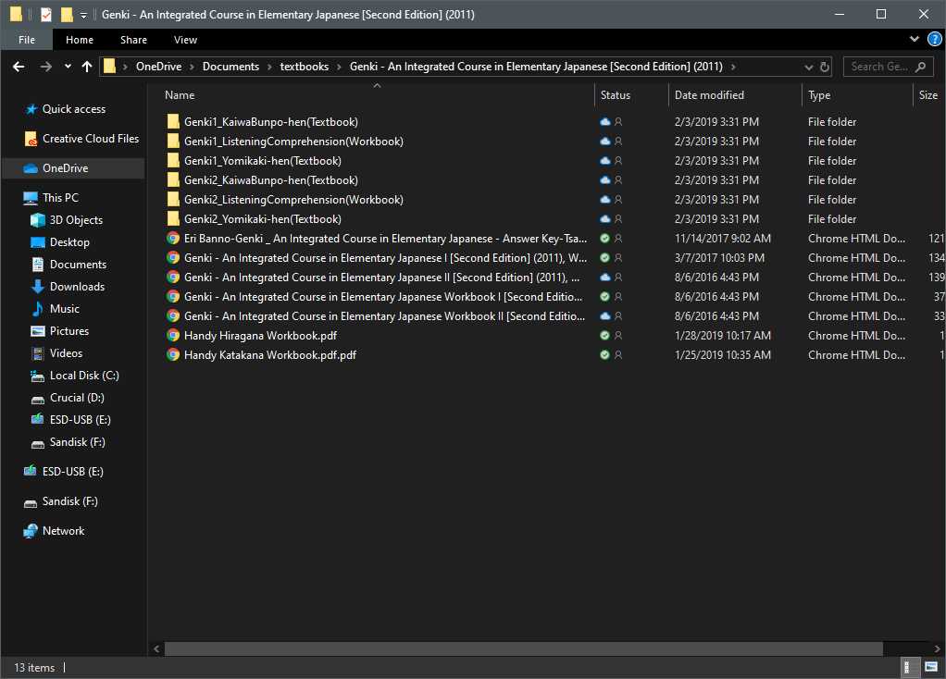Select the Genki1_ListeningComprehension(Workbook) folder icon
Screen dimensions: 946x679
pyautogui.click(x=173, y=142)
